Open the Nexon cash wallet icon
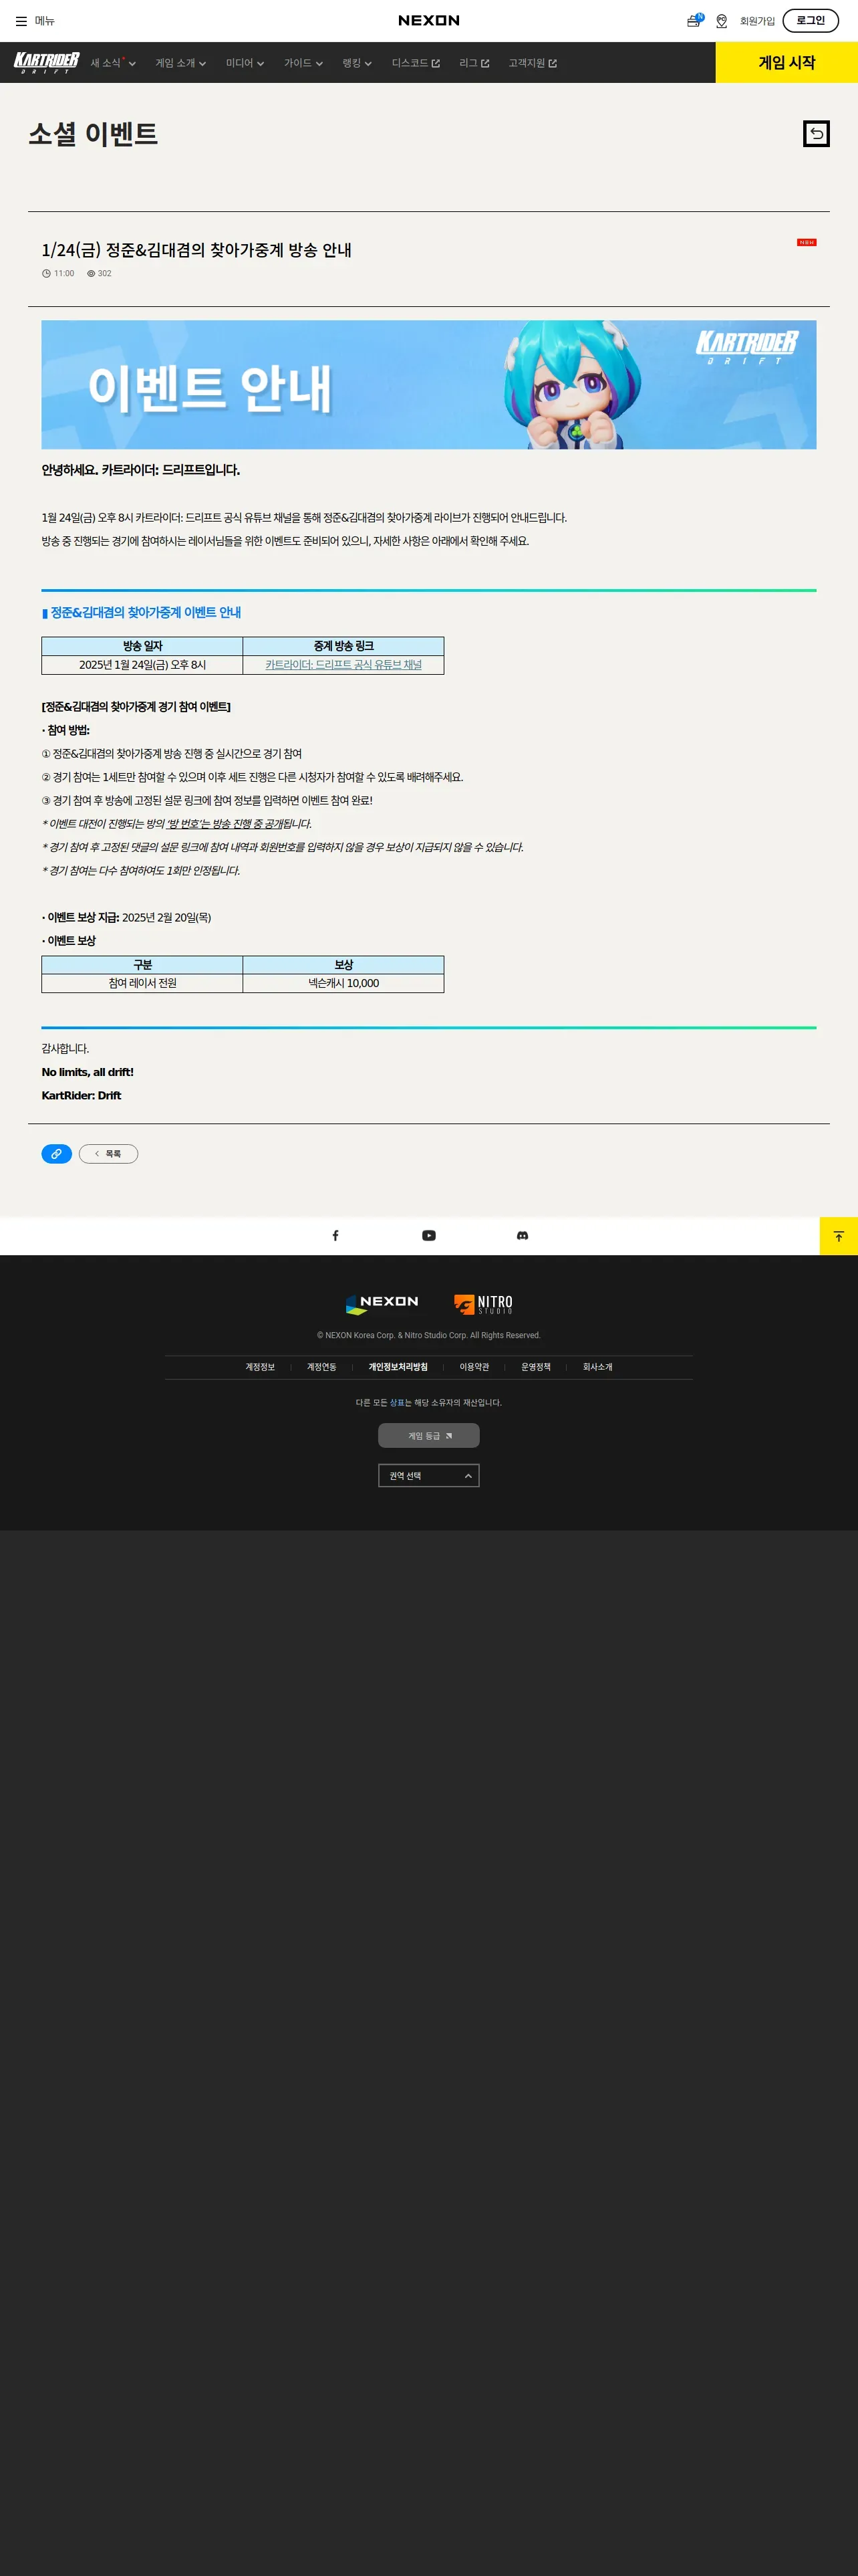Screen dimensions: 858x2576 (694, 20)
